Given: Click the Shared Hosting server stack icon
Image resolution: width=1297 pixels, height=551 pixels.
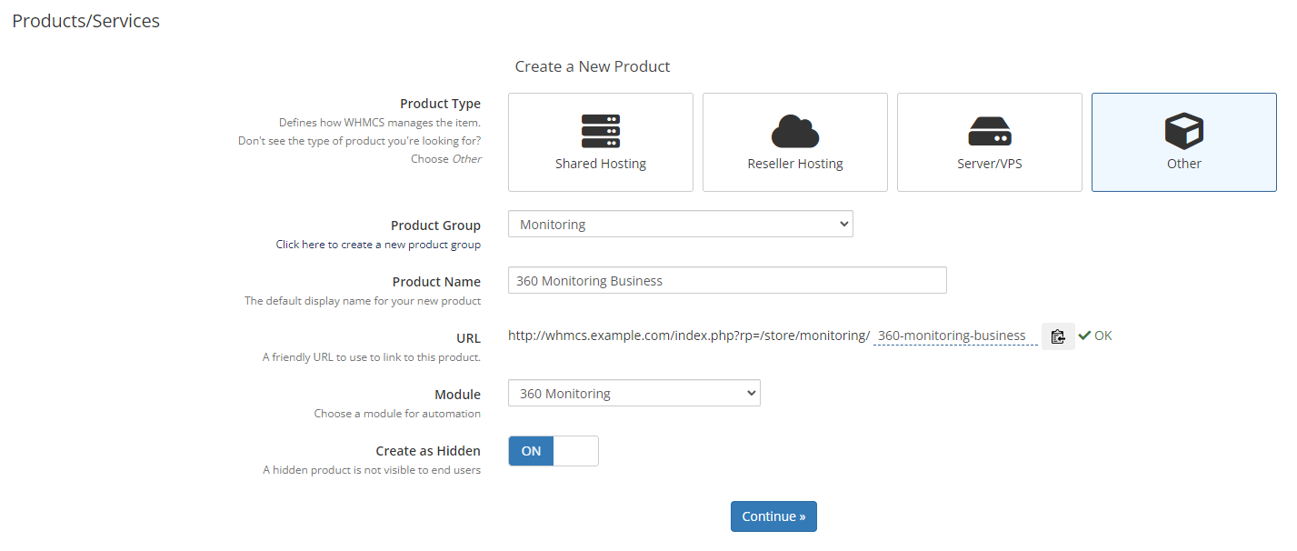Looking at the screenshot, I should tap(601, 131).
